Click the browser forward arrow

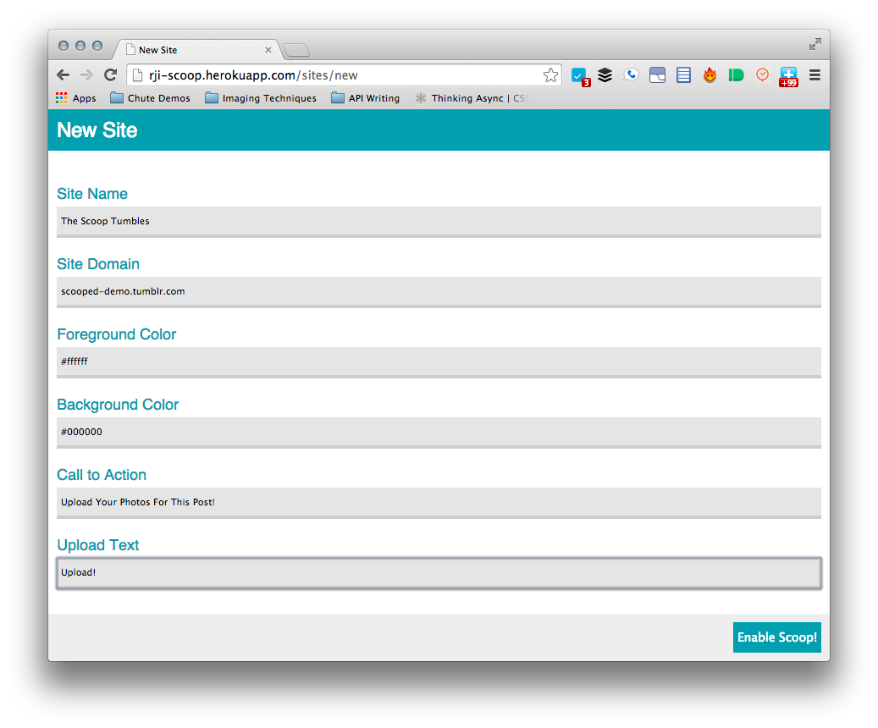pos(87,75)
